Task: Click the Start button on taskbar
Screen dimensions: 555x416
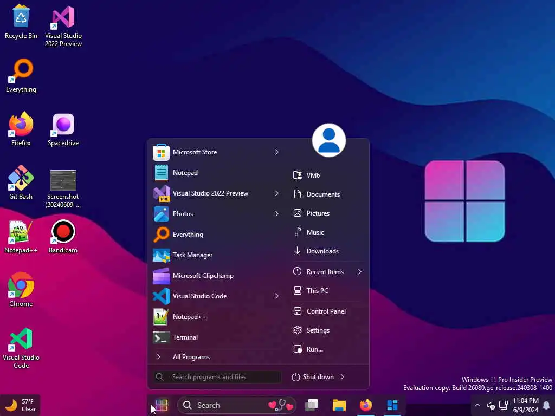Action: (162, 405)
